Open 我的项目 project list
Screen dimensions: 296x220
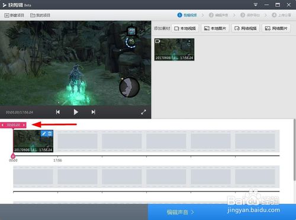(40, 15)
